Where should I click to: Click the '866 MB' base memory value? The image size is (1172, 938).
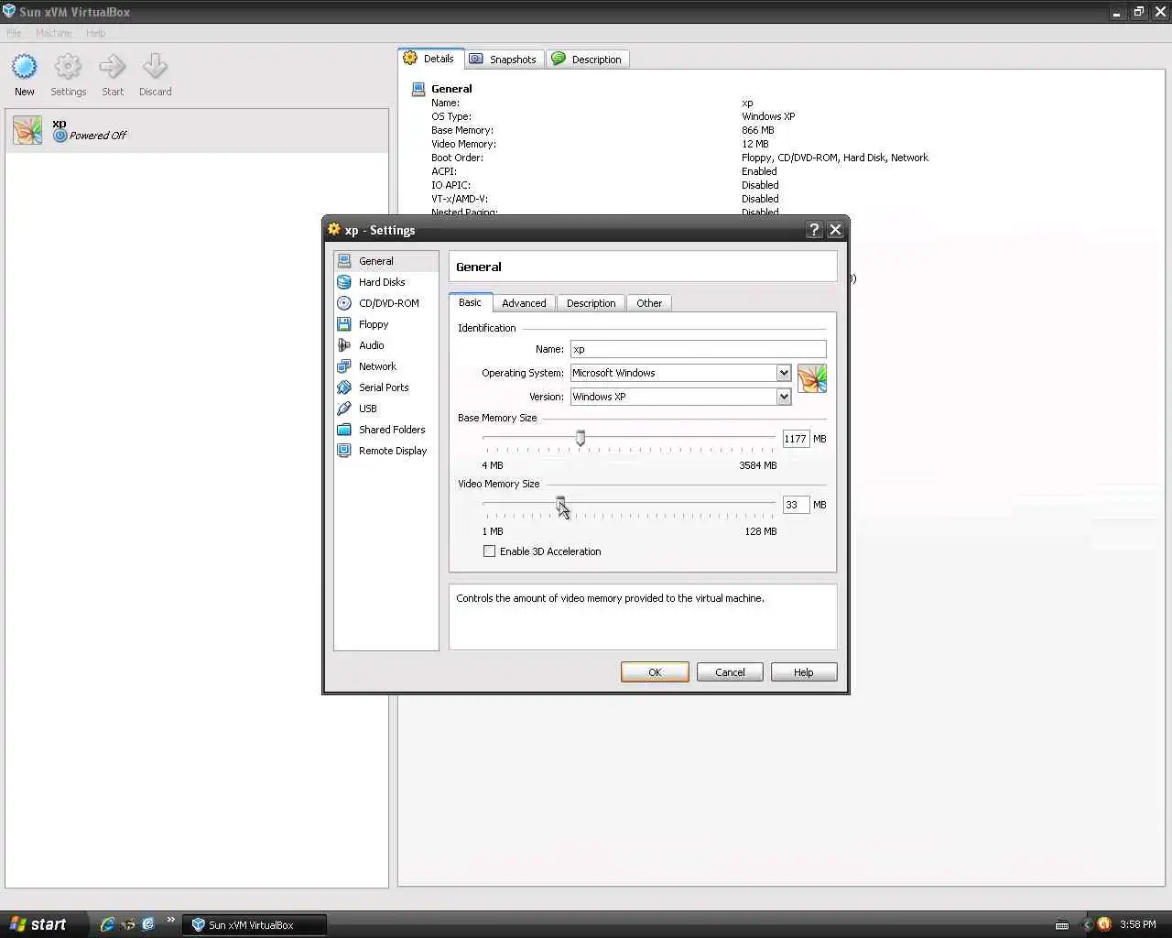click(x=758, y=130)
